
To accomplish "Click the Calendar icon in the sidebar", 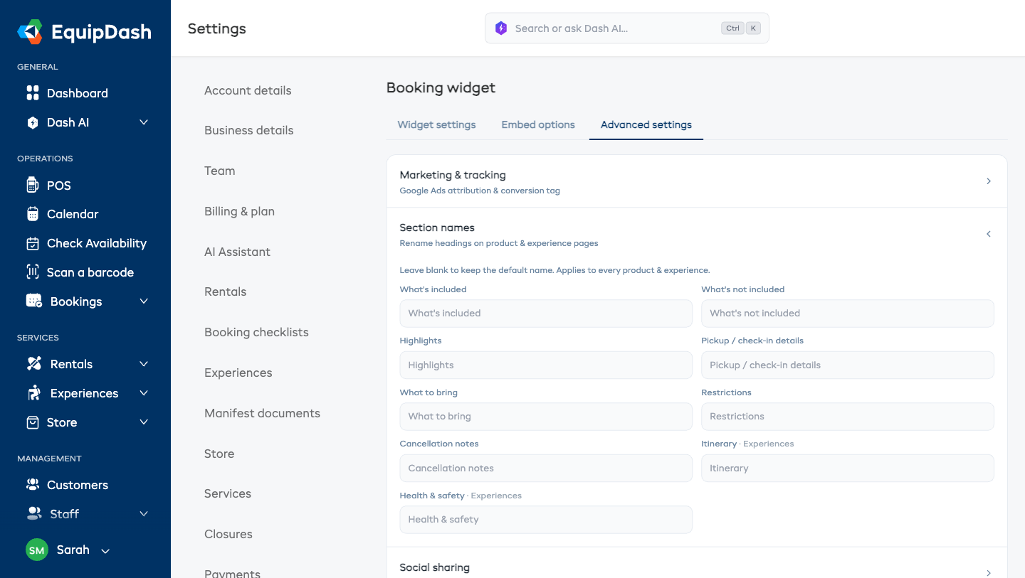I will 32,214.
